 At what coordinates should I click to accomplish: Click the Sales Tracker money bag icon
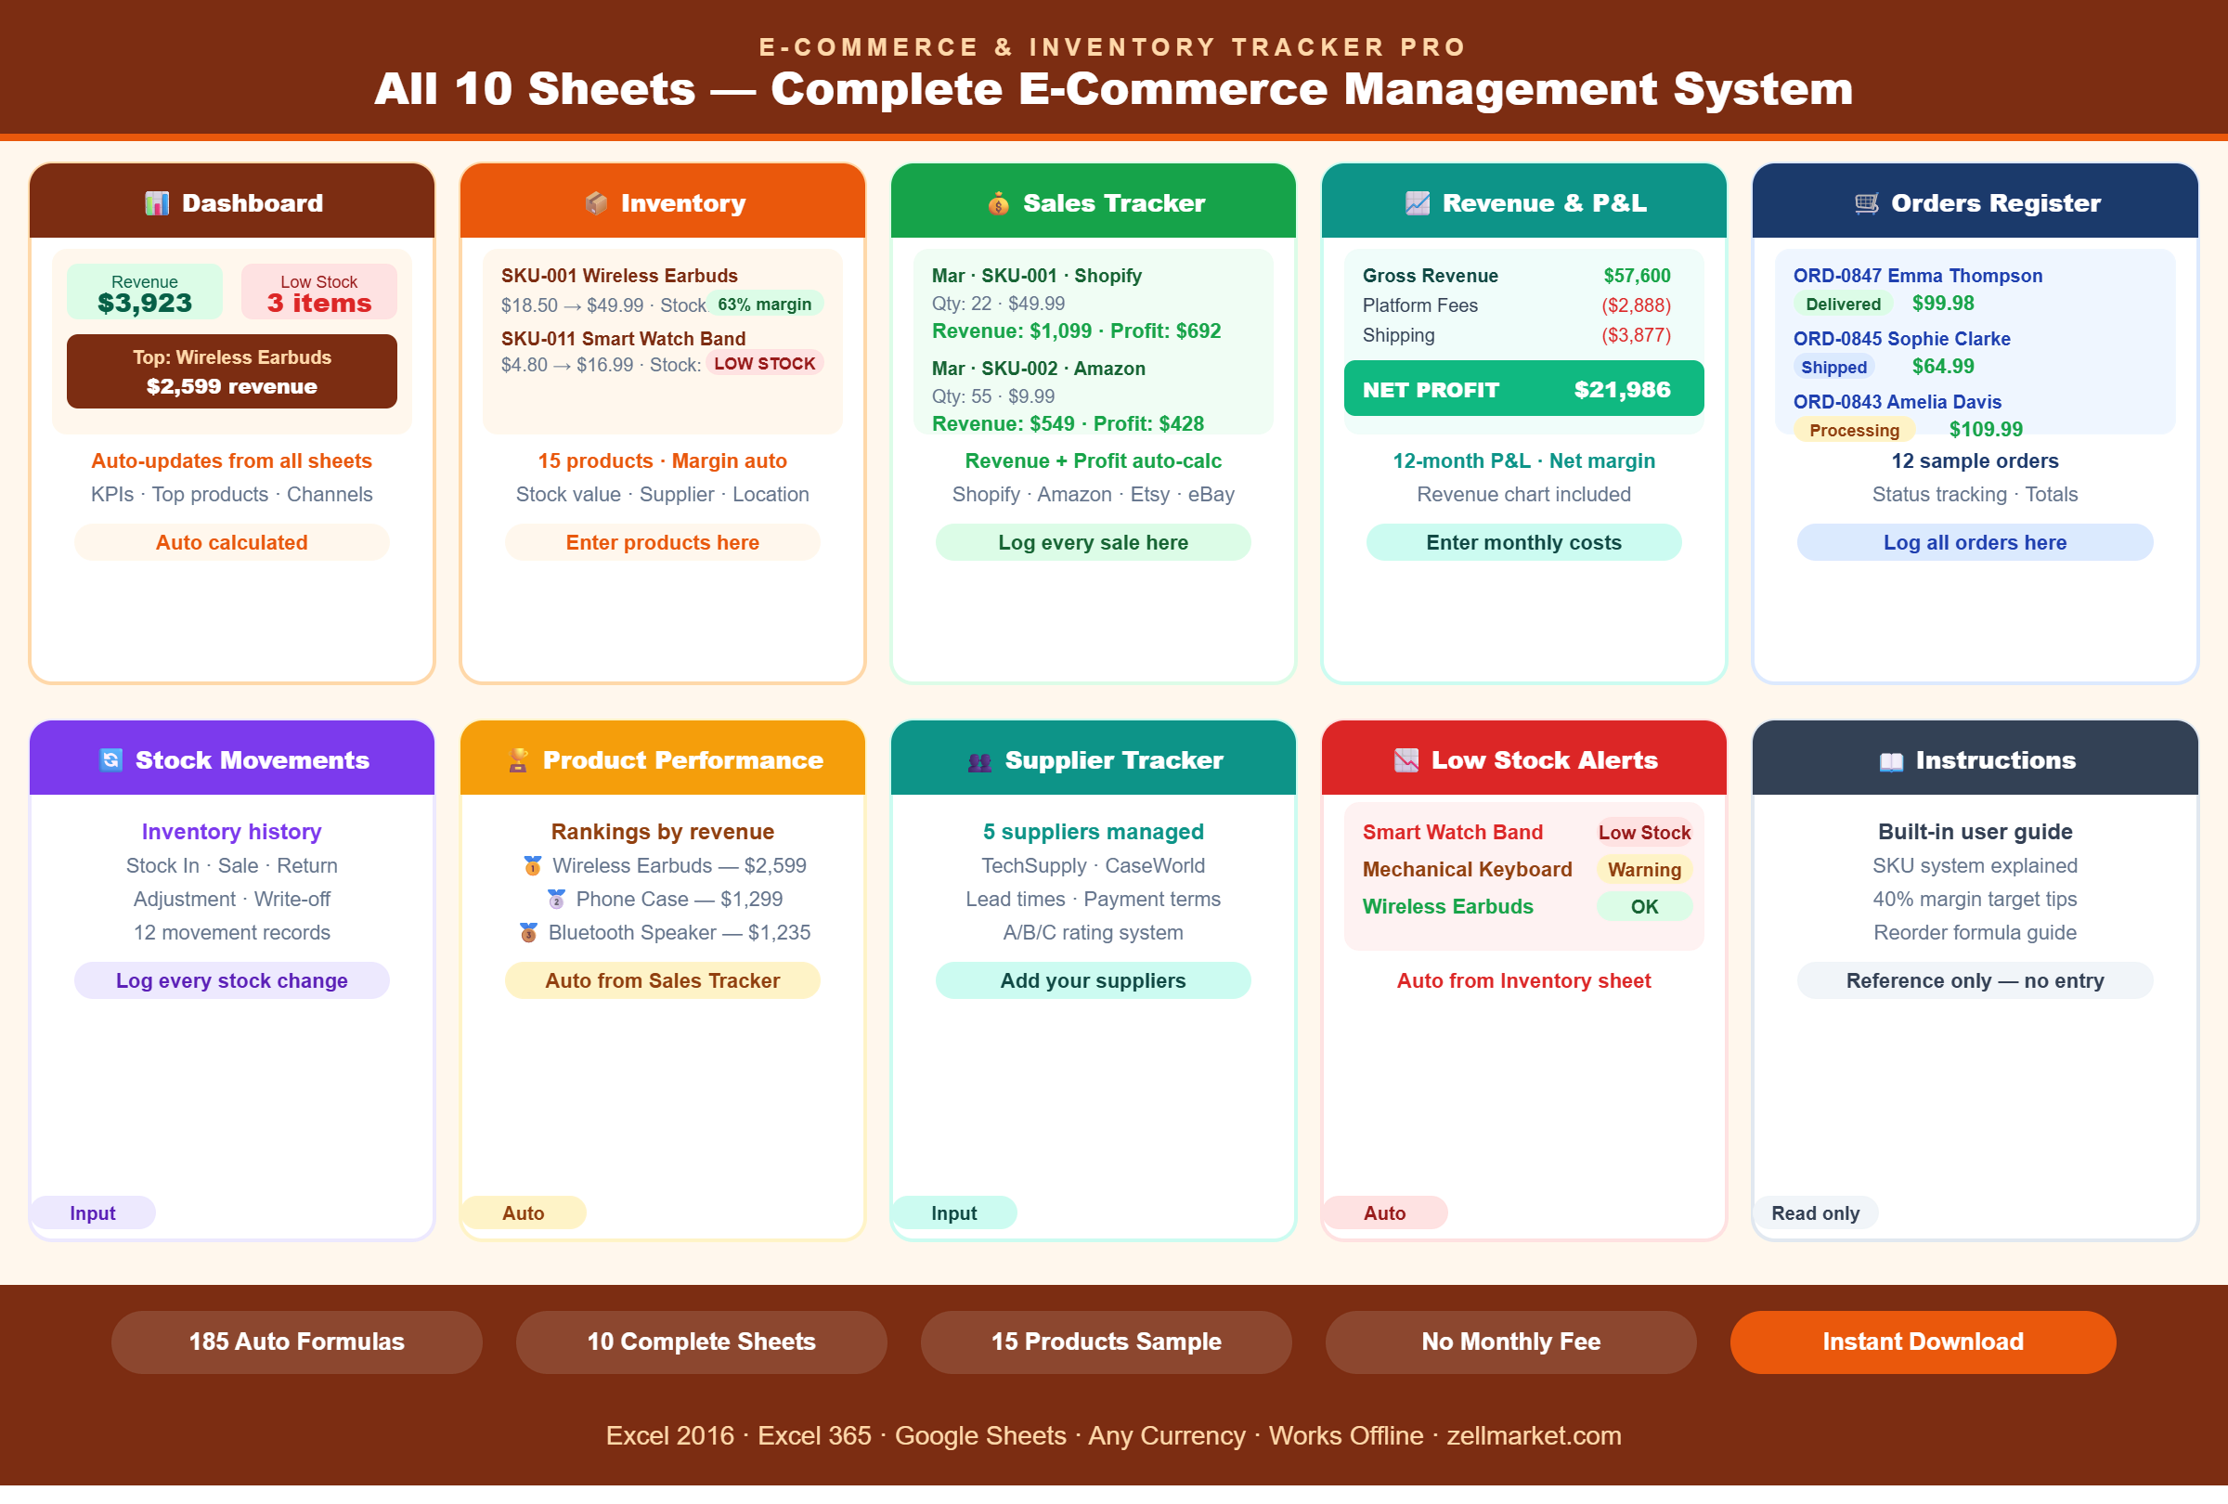998,203
